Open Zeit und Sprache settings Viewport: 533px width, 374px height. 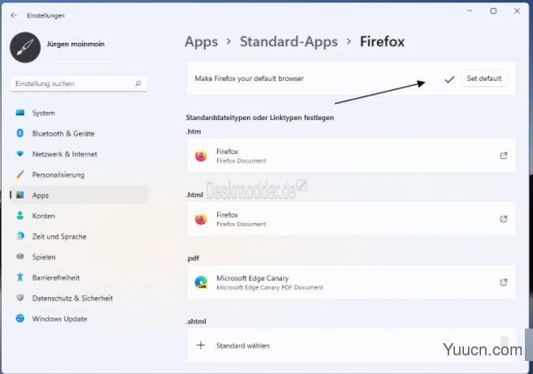click(79, 237)
